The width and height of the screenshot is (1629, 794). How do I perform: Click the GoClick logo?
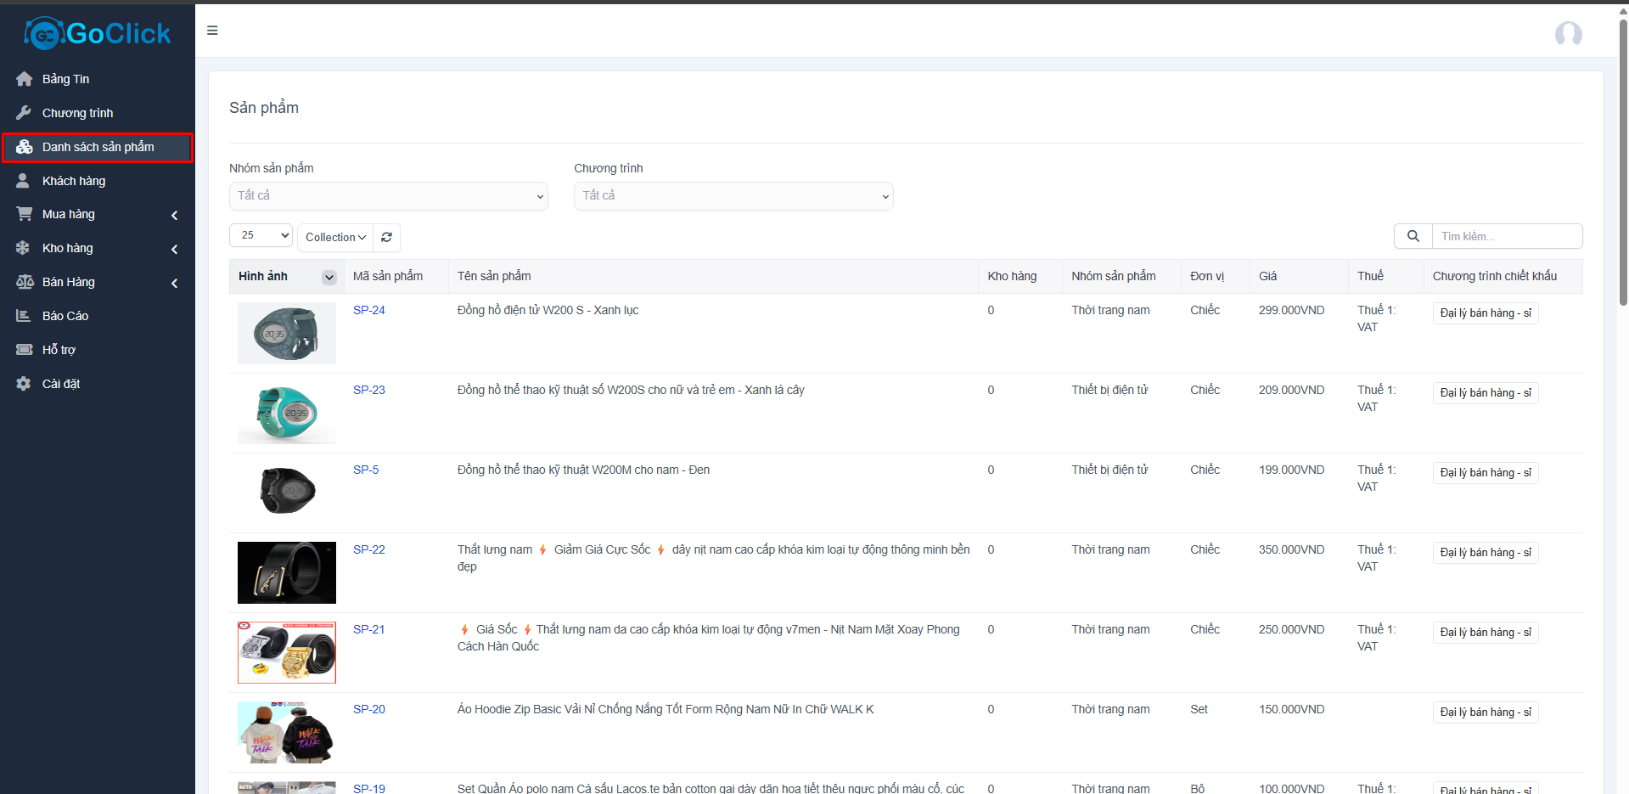pos(98,34)
